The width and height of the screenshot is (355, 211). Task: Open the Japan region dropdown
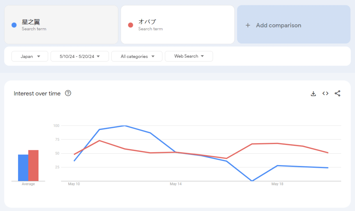(30, 56)
